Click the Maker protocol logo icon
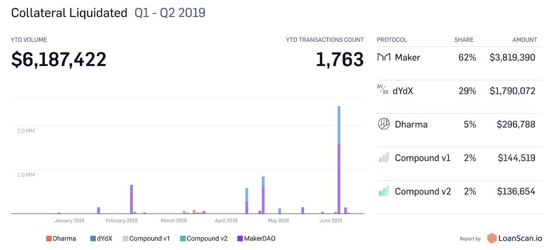The width and height of the screenshot is (553, 250). (384, 57)
